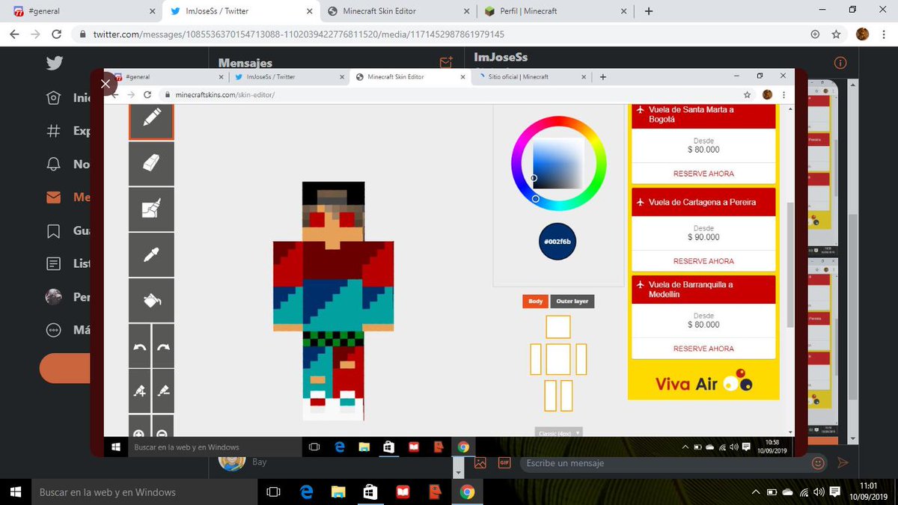The height and width of the screenshot is (505, 898).
Task: Open Twitter Explore hashtag icon
Action: [54, 131]
